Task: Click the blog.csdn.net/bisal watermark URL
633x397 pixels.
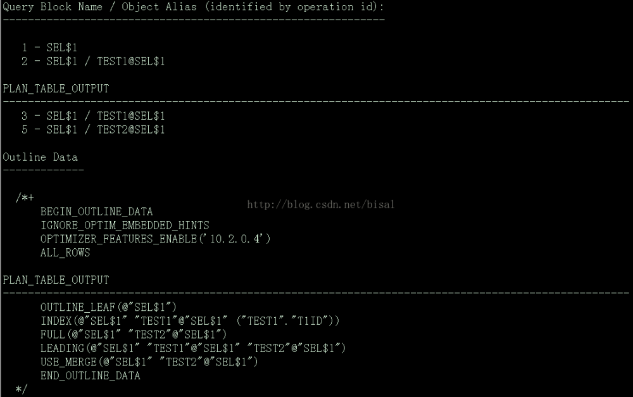Action: [x=320, y=205]
